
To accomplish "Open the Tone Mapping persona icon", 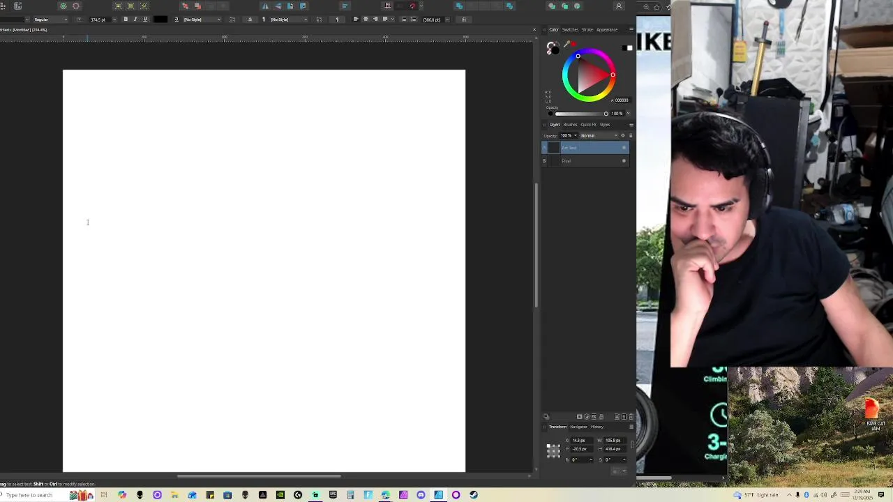I will [76, 6].
